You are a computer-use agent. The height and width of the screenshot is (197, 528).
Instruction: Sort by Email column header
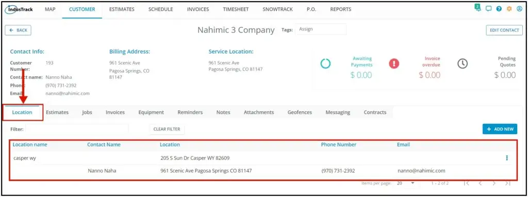[403, 144]
